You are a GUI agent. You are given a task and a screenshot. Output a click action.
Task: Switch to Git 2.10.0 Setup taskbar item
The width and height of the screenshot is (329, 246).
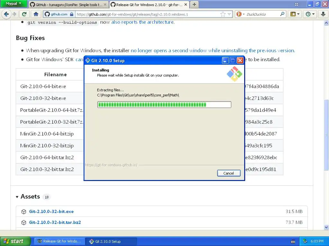click(111, 241)
